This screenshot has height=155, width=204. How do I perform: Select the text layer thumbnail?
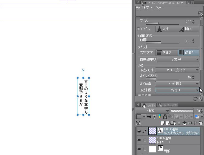tap(152, 131)
